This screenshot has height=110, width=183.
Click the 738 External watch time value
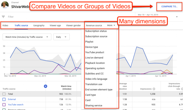[61, 99]
